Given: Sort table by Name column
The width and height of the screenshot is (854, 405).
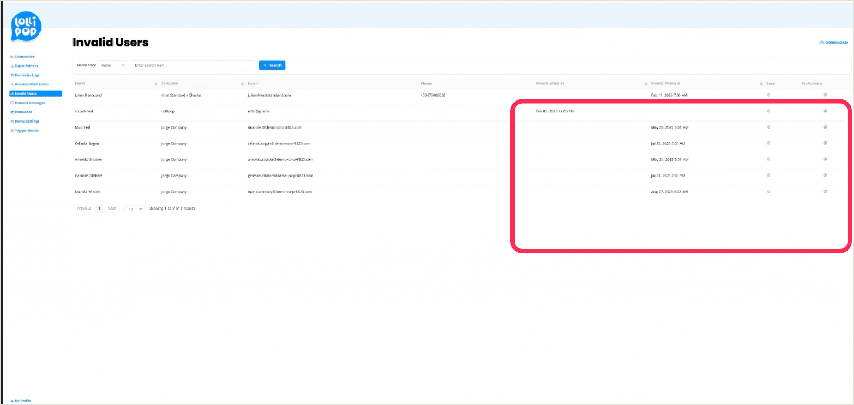Looking at the screenshot, I should (x=156, y=84).
